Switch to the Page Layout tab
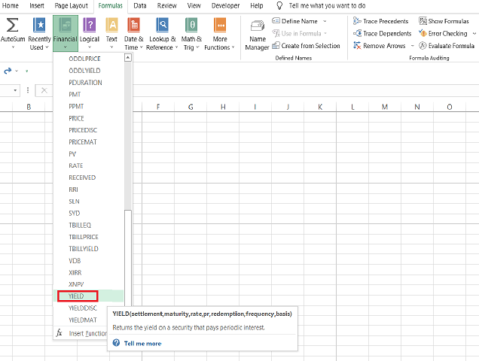 (x=71, y=5)
